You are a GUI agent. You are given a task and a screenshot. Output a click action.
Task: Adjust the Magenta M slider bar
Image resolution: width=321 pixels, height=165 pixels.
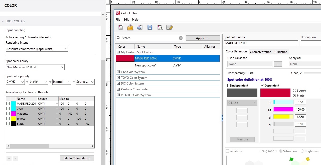point(283,109)
